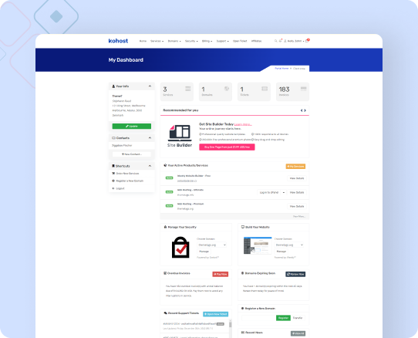
Task: Collapse the Contacts panel
Action: pos(150,138)
